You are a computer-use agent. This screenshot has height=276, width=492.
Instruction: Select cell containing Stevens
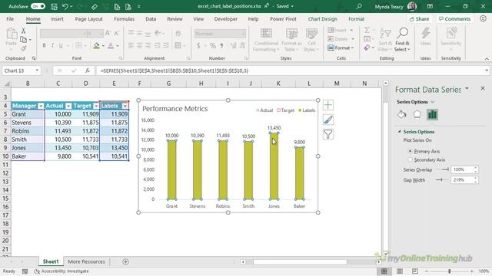click(28, 123)
